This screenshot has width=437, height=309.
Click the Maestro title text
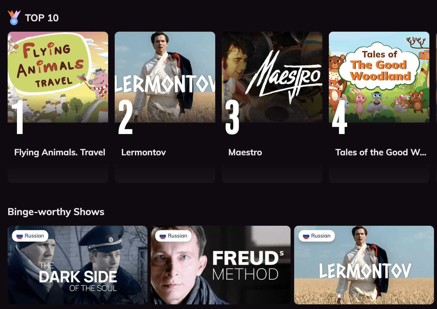245,152
